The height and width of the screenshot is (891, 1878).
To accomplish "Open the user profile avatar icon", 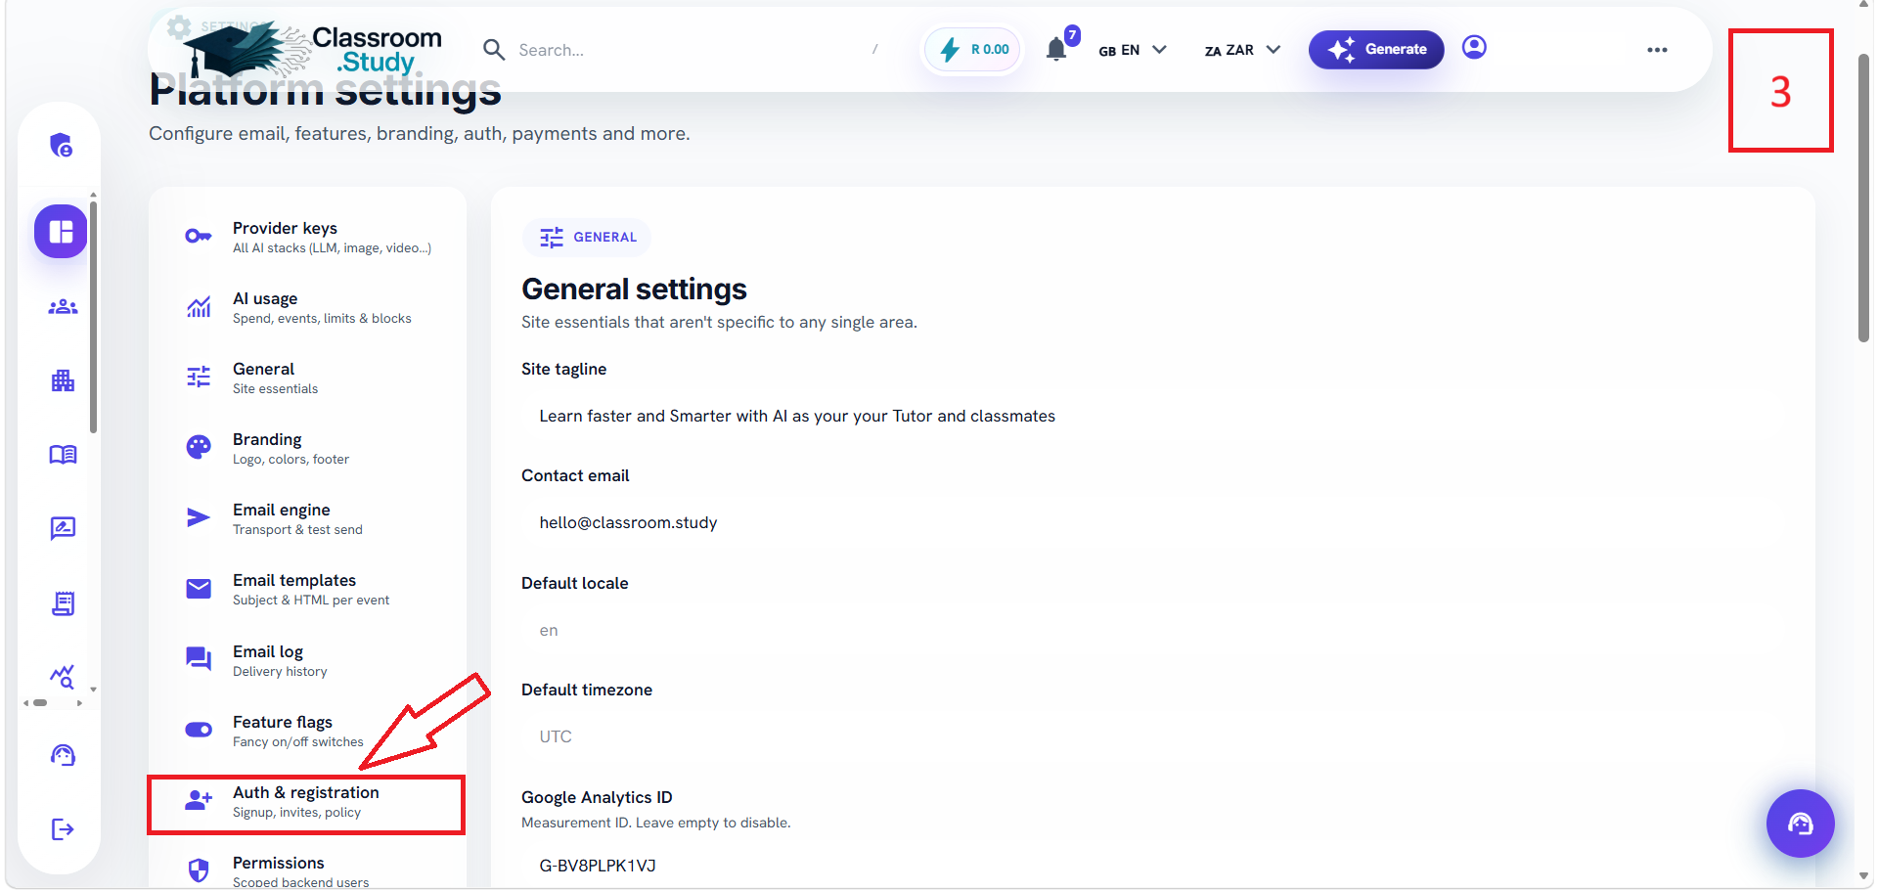I will 1474,47.
